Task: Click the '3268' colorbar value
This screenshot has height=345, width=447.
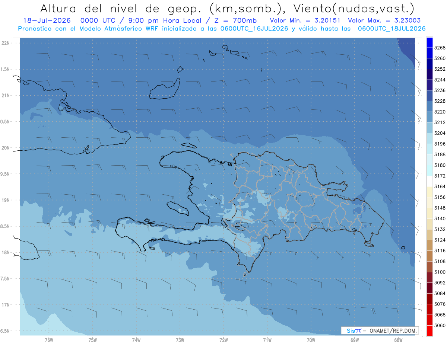Action: click(440, 48)
